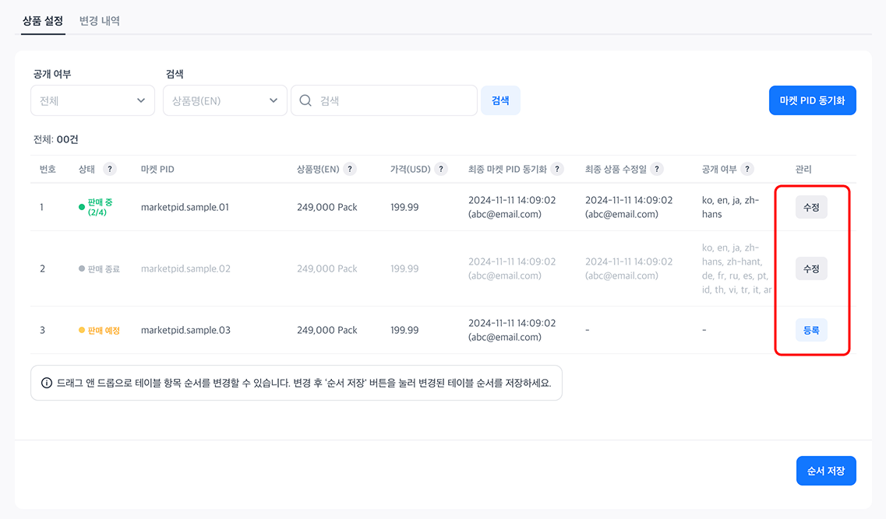Screen dimensions: 886x519
Task: Click 수정 for marketpid.sample.01 row
Action: 811,207
